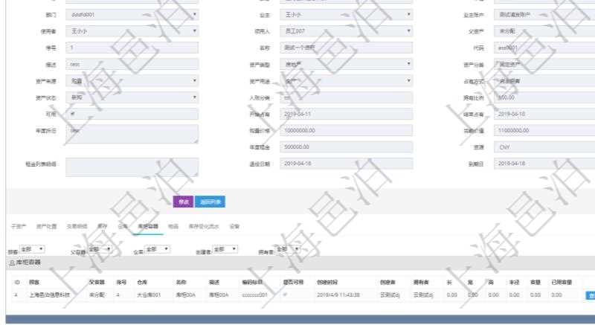This screenshot has height=325, width=595.
Task: Switch to the 子资产 tab
Action: [x=19, y=225]
